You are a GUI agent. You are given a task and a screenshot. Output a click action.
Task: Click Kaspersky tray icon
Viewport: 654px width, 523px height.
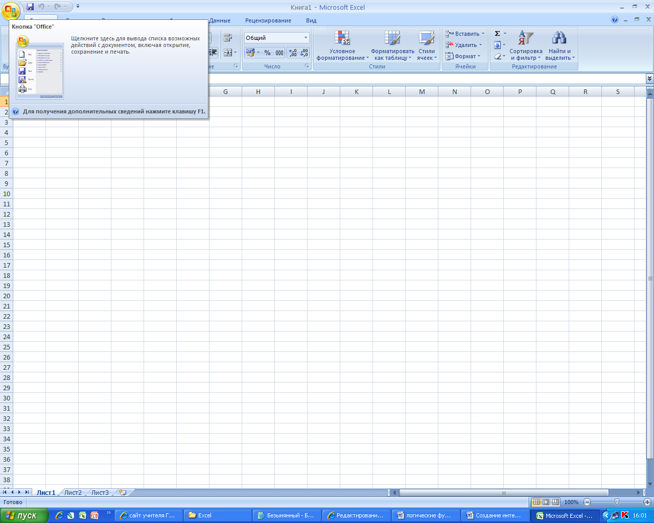tap(624, 515)
